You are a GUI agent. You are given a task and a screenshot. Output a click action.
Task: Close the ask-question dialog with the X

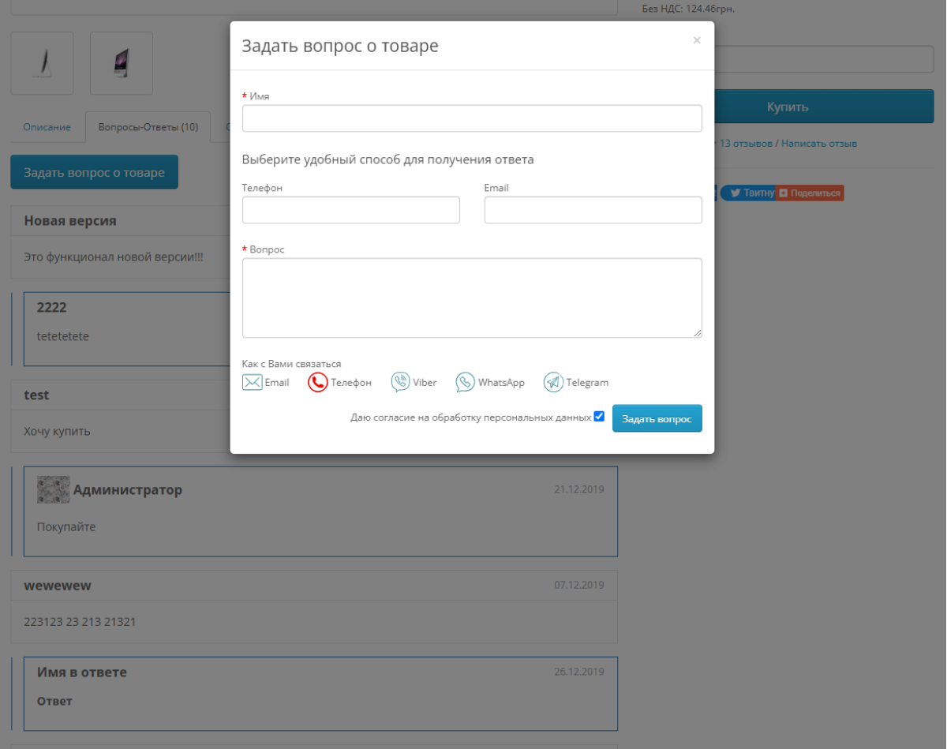(x=697, y=40)
